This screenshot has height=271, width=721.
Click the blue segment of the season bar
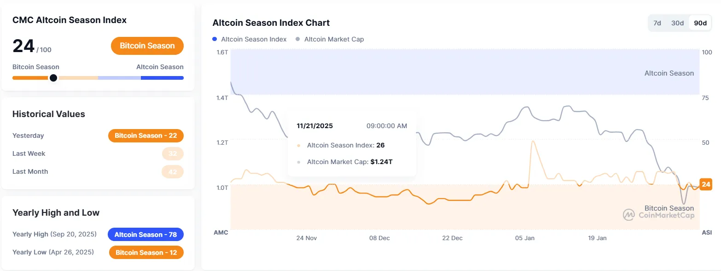click(162, 78)
